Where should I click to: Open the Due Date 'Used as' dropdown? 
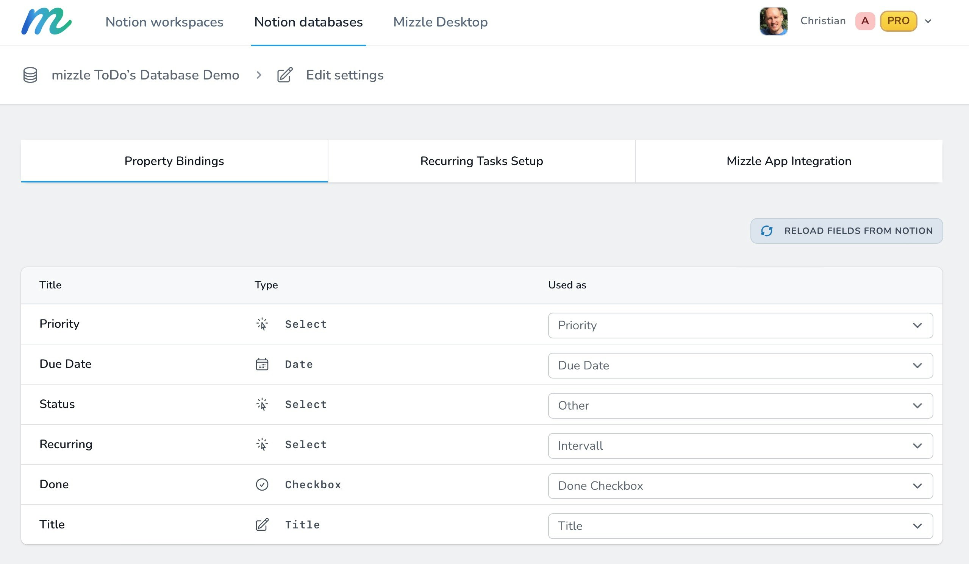740,365
